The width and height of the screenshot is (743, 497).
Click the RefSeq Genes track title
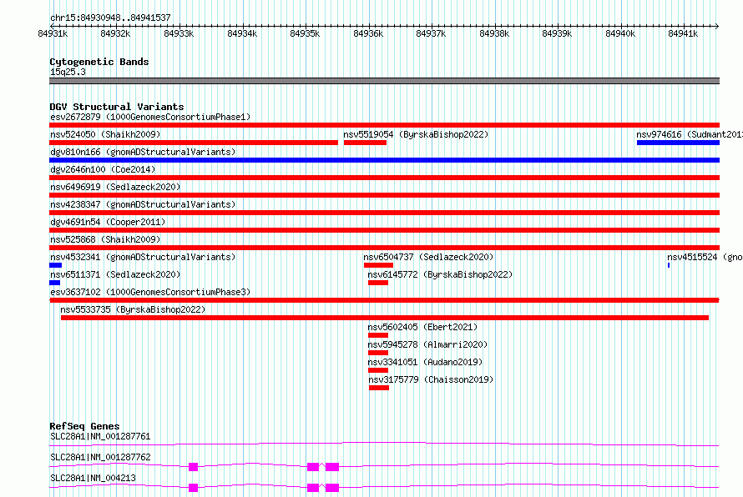point(84,426)
